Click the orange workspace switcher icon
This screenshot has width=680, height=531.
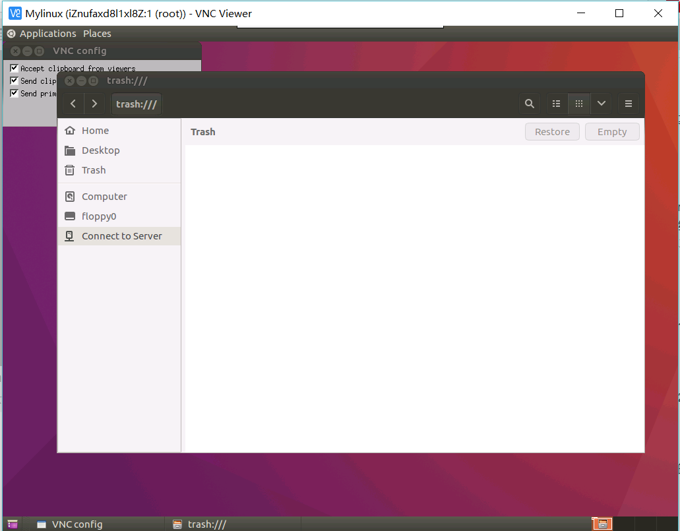point(602,524)
